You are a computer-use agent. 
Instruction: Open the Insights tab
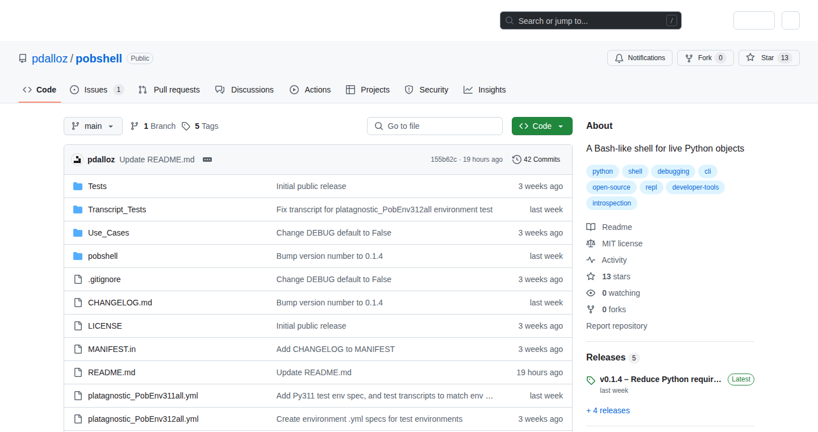485,90
